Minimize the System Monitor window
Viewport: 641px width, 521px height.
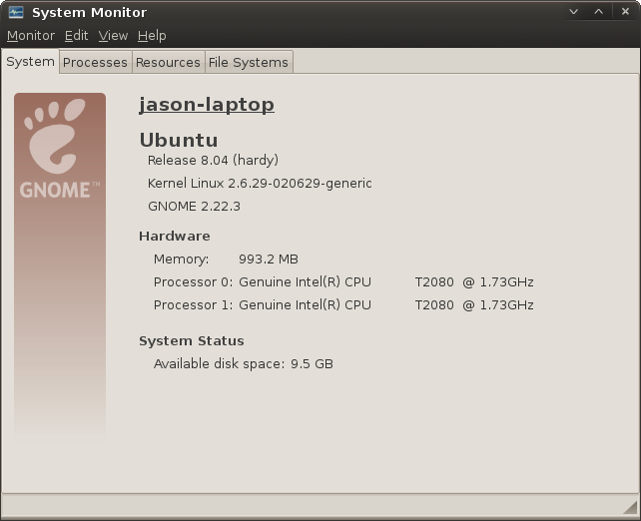pyautogui.click(x=573, y=12)
